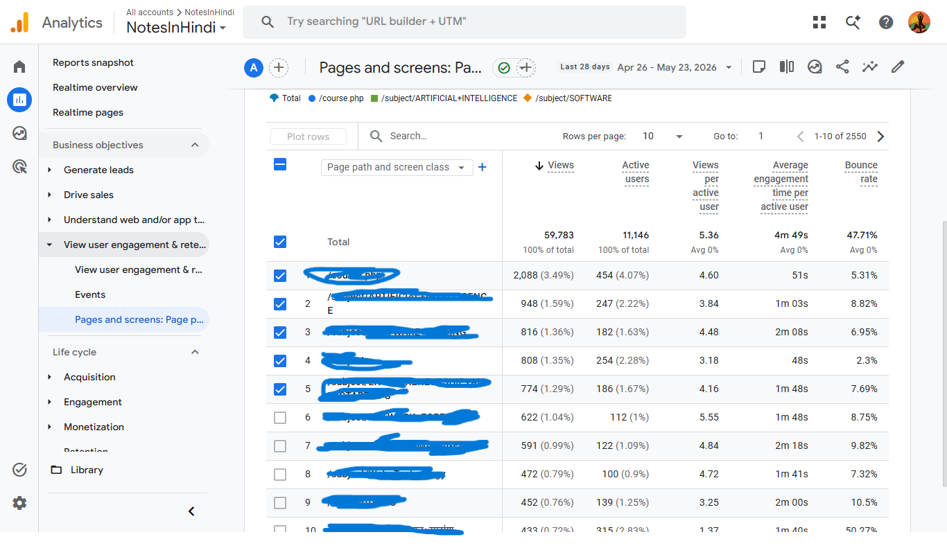Sort by the Views column header
The width and height of the screenshot is (947, 548).
point(560,165)
